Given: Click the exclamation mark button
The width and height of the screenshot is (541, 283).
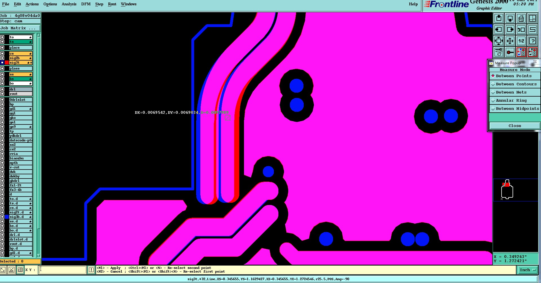Looking at the screenshot, I should pos(91,270).
